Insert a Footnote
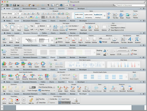 [88, 39]
